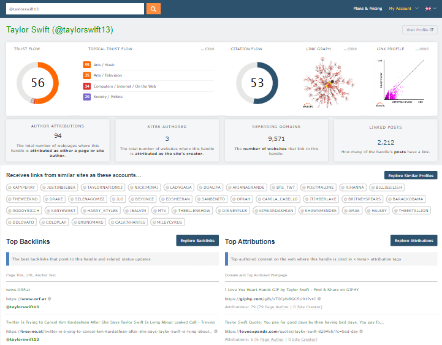Viewport: 442px width, 345px height.
Task: Open the news.ORF.at backlink title
Action: pos(19,289)
